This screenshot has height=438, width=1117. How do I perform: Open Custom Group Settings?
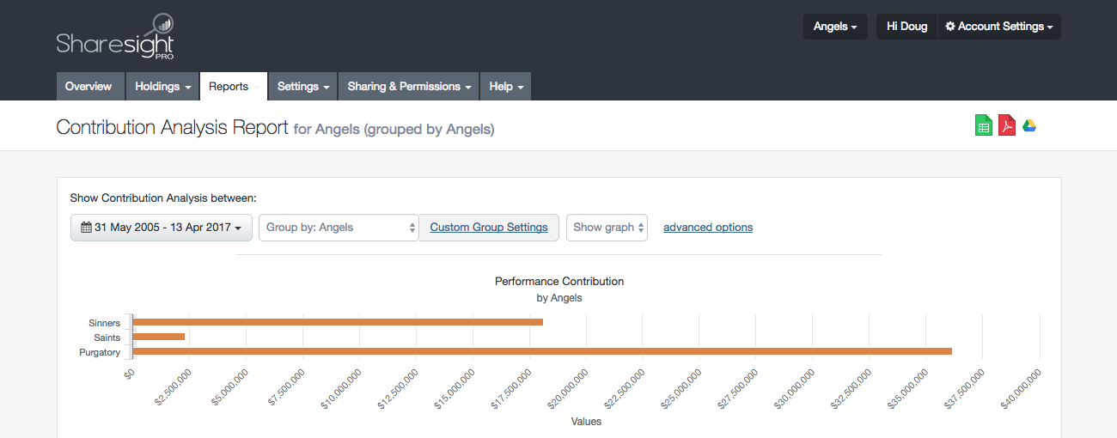click(x=489, y=228)
